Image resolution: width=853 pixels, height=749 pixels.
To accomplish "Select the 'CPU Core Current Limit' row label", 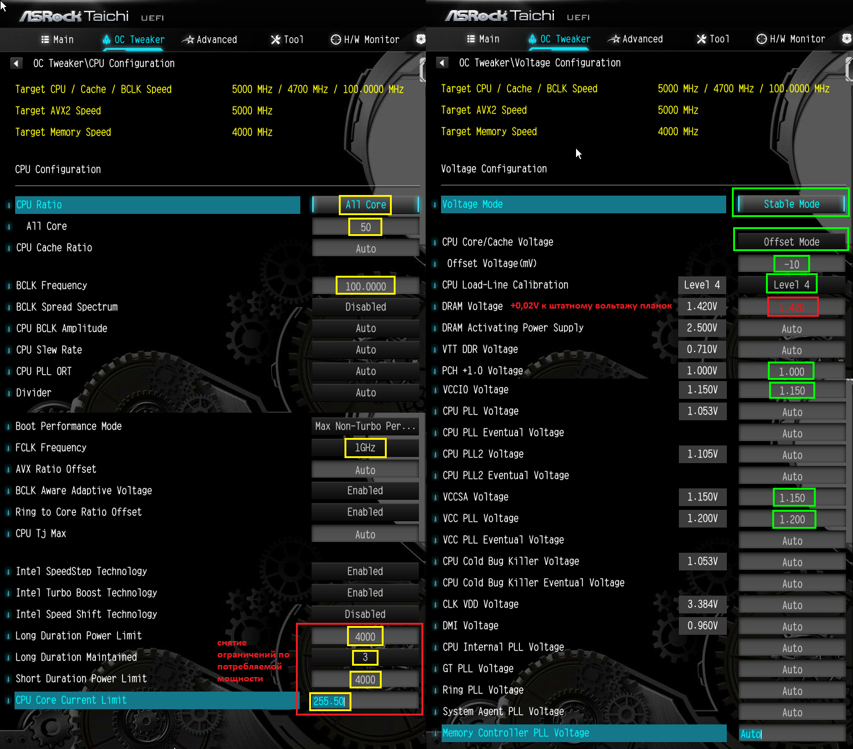I will click(x=157, y=700).
